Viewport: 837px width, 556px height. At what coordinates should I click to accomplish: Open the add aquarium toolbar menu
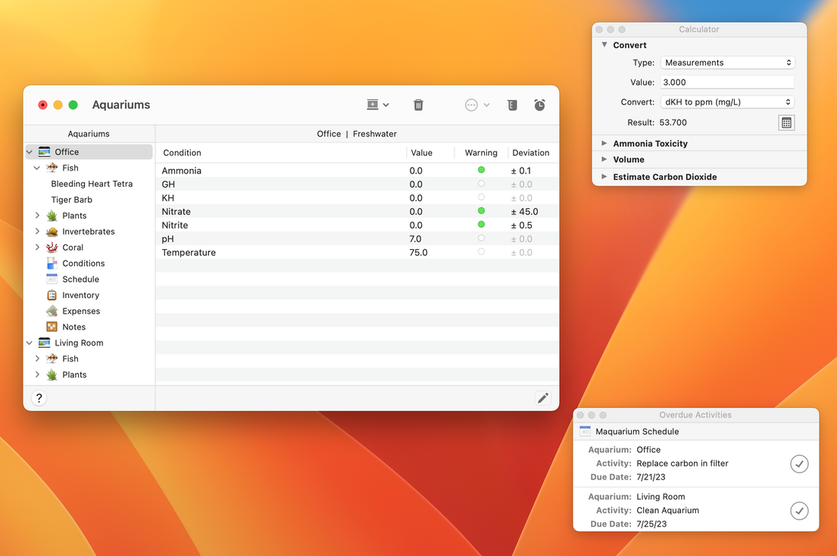point(377,105)
